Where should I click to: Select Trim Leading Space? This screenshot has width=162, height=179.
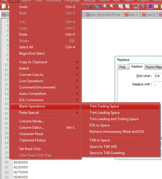pos(120,113)
